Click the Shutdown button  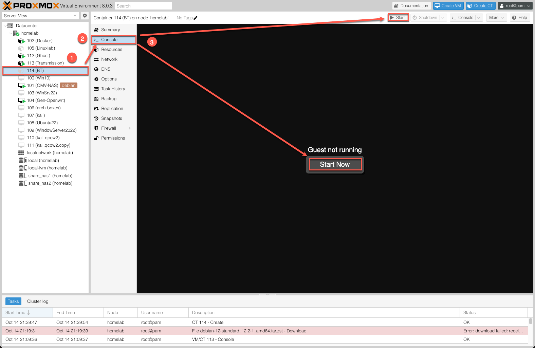(425, 18)
